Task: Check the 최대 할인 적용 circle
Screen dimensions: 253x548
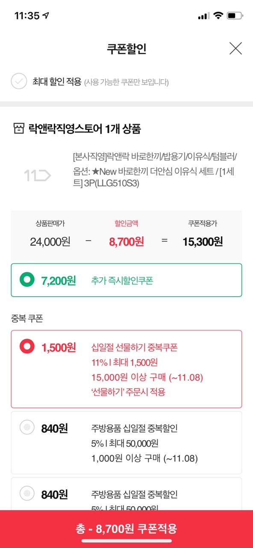Action: pyautogui.click(x=19, y=81)
